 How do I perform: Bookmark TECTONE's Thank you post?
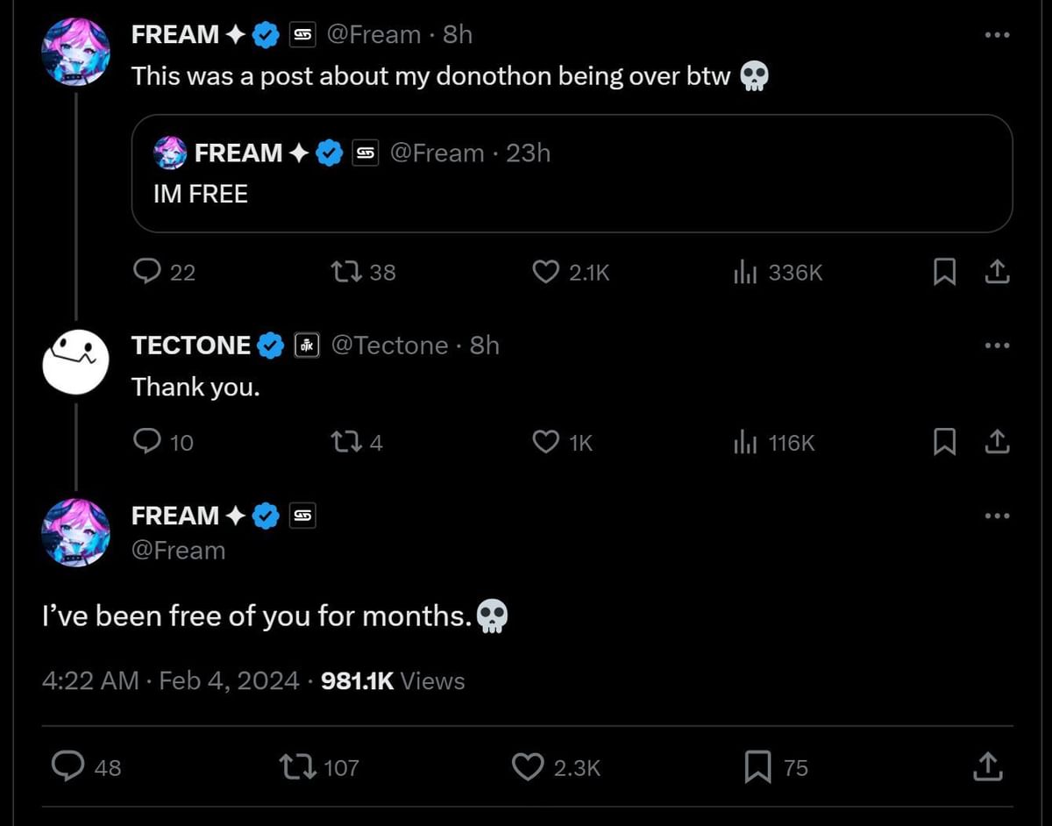(943, 443)
